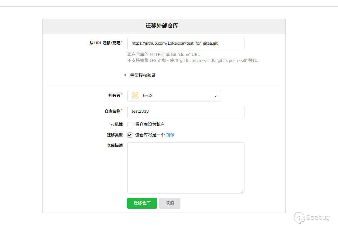Click the 仓库描述 label
The width and height of the screenshot is (338, 226).
point(115,145)
